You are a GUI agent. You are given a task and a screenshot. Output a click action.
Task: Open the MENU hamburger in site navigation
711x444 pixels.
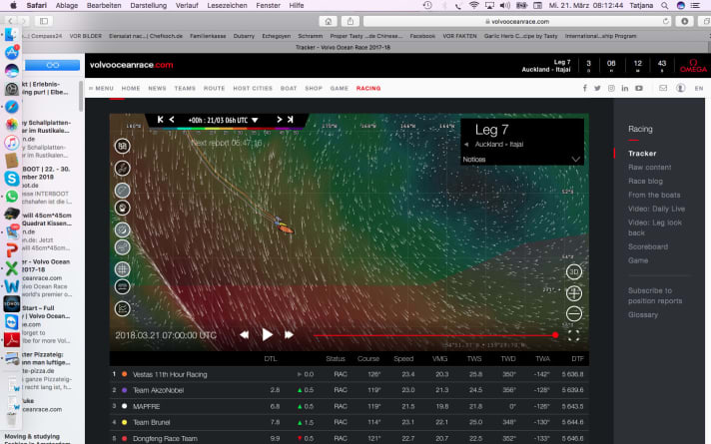[101, 89]
